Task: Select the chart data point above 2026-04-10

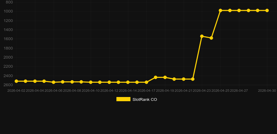Action: pyautogui.click(x=91, y=82)
